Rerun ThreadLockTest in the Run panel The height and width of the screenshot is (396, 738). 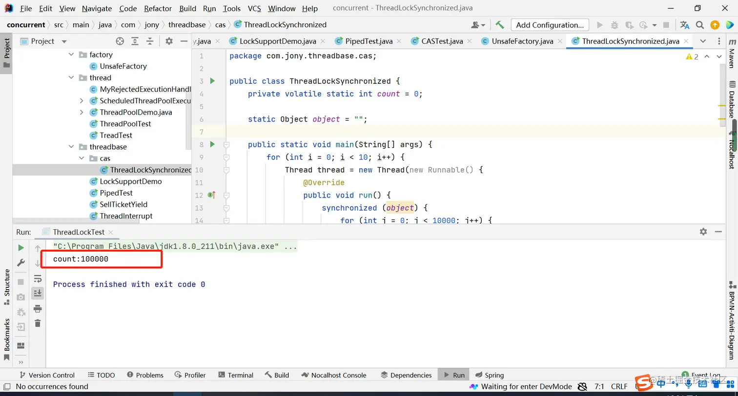pos(21,248)
